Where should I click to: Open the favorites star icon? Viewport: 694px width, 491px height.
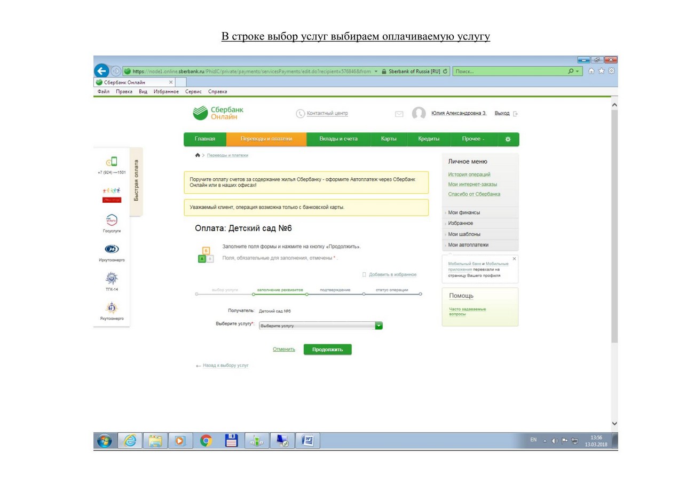pyautogui.click(x=602, y=71)
